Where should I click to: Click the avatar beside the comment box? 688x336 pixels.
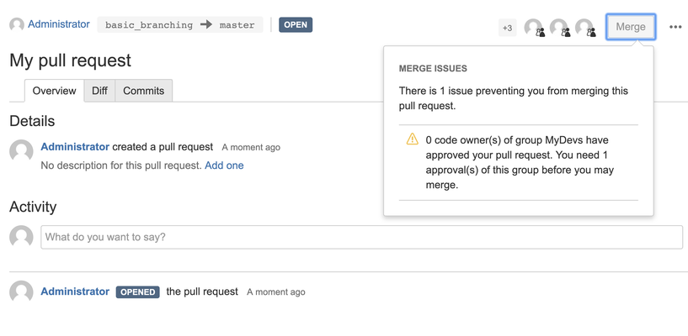[21, 237]
